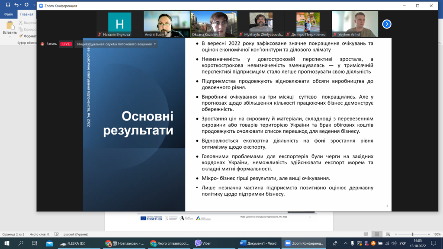Switch to Документ1 - Word on the taskbar
Viewport: 443px width, 249px height.
258,243
